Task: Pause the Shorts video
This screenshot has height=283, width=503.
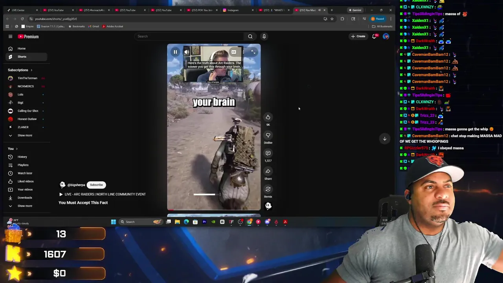Action: (x=175, y=52)
